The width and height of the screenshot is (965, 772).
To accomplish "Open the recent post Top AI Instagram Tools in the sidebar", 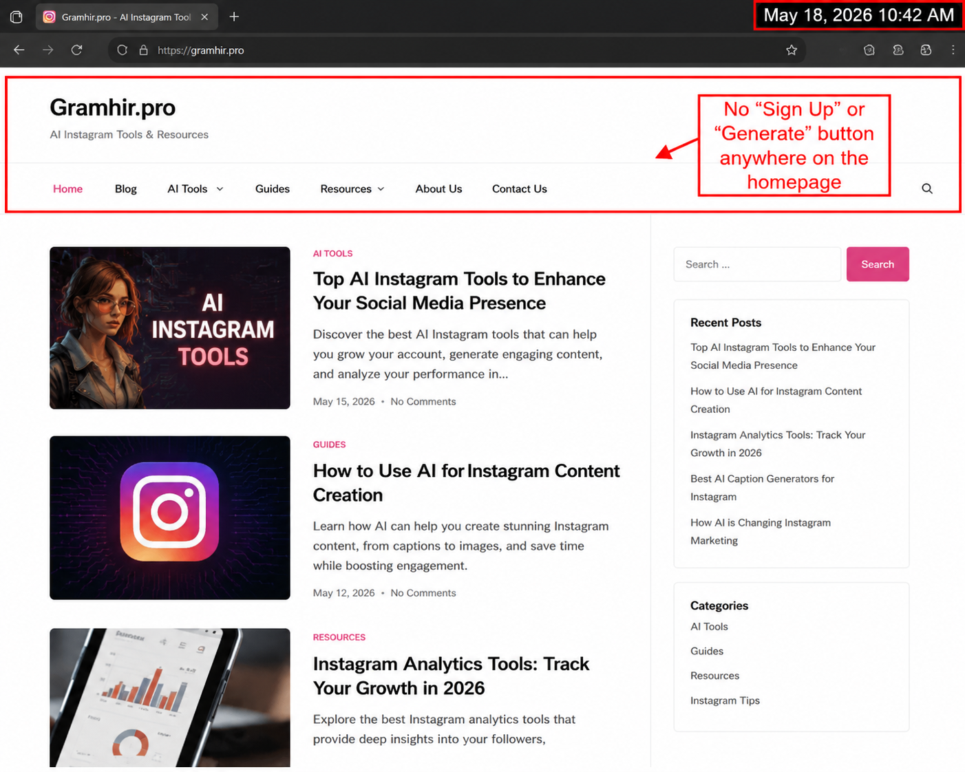I will pos(783,356).
